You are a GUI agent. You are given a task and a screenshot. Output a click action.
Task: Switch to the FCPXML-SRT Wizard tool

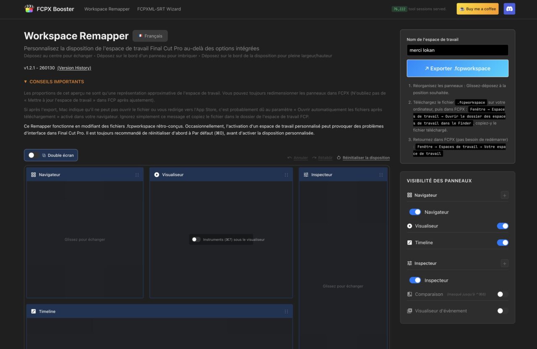click(159, 8)
